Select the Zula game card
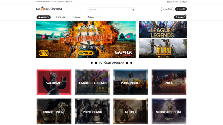 [x=169, y=82]
